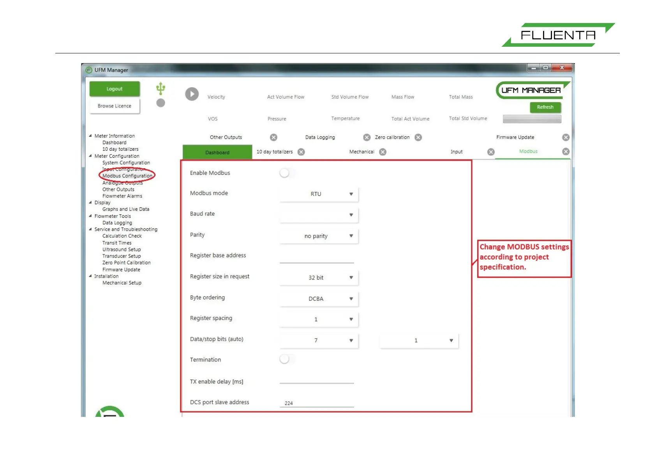Collapse the Installation tree node
The height and width of the screenshot is (464, 656).
[x=90, y=276]
